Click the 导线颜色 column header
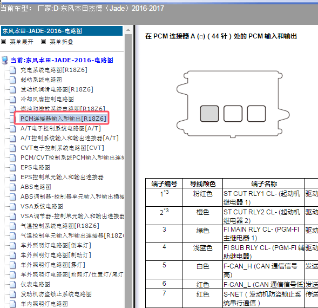 (x=202, y=184)
